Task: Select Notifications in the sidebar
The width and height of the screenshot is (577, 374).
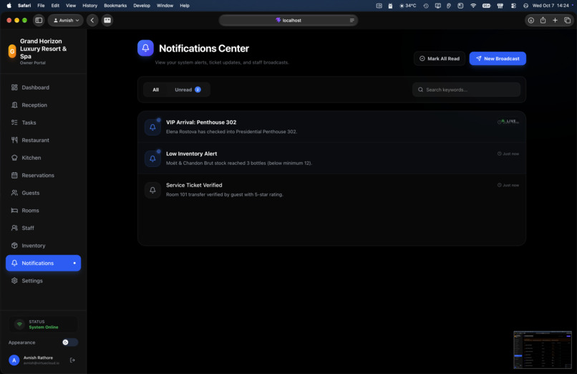Action: click(x=44, y=263)
